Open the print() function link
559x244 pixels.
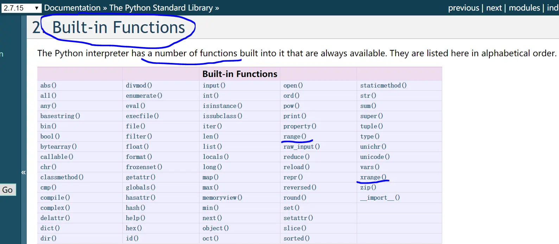click(295, 116)
